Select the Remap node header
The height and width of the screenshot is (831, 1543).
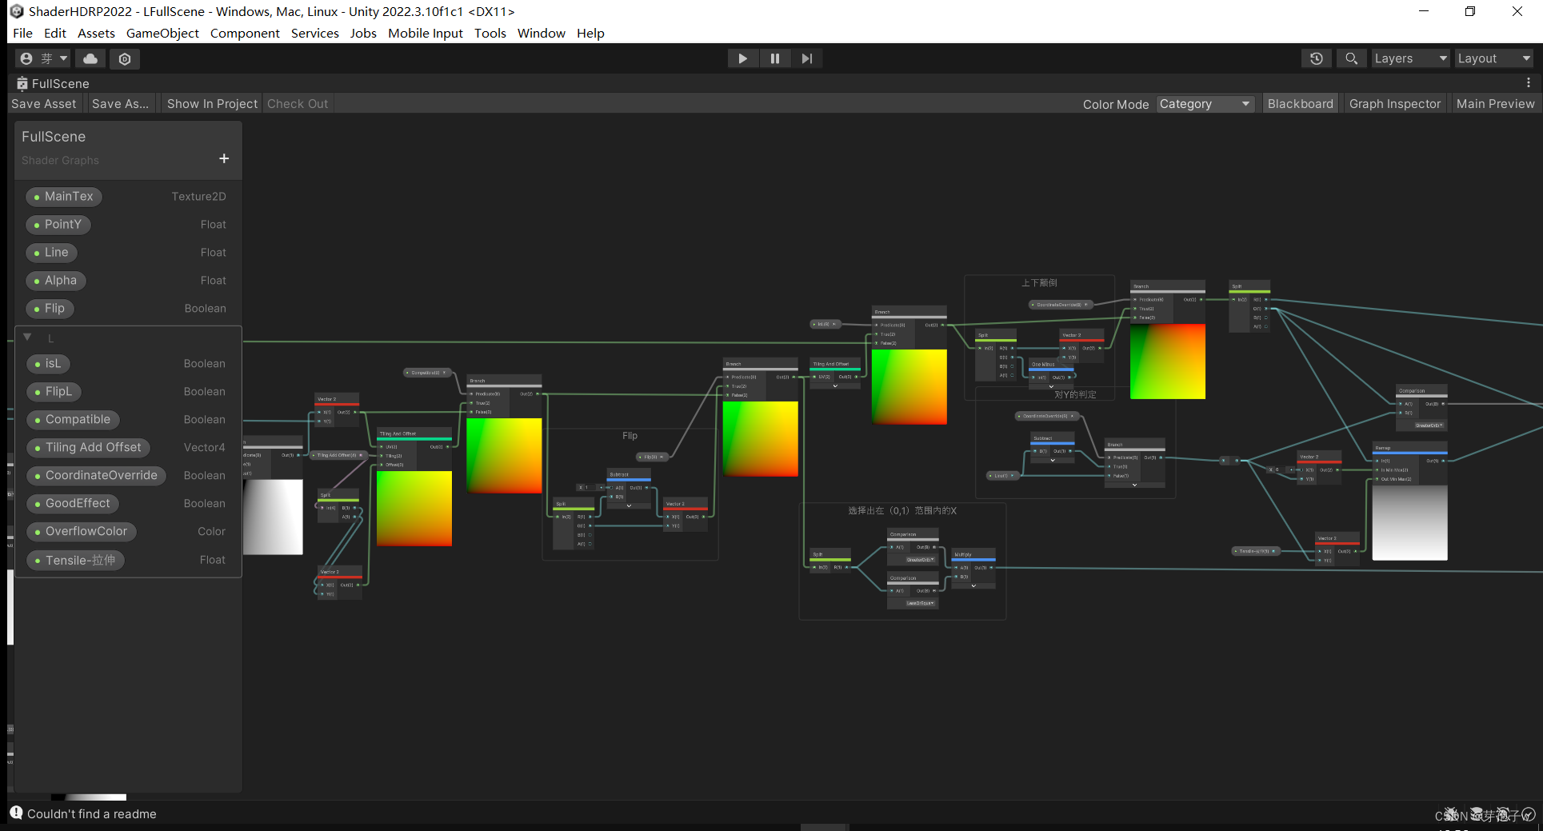pyautogui.click(x=1409, y=448)
